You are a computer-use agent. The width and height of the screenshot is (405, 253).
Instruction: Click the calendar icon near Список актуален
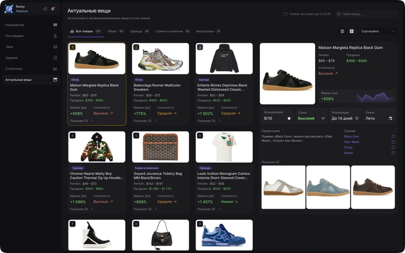tap(285, 14)
